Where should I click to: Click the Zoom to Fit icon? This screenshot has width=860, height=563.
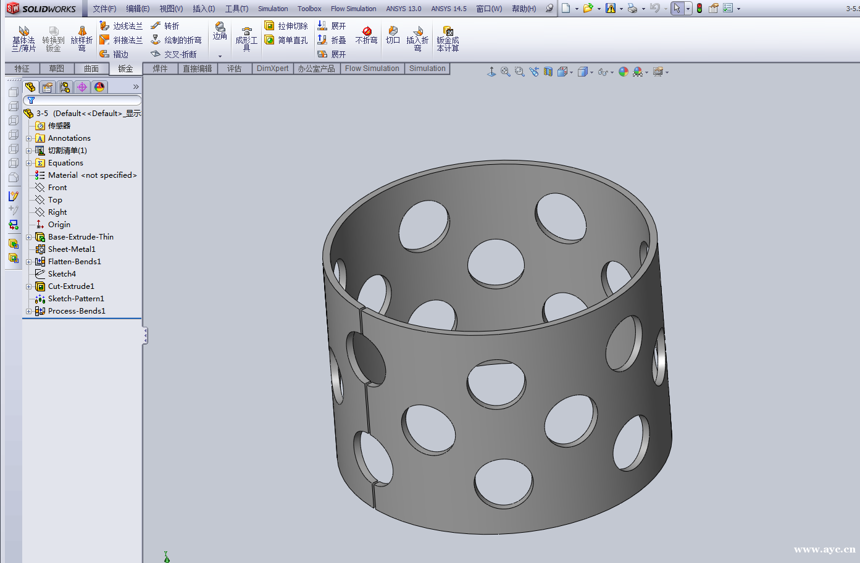[505, 72]
